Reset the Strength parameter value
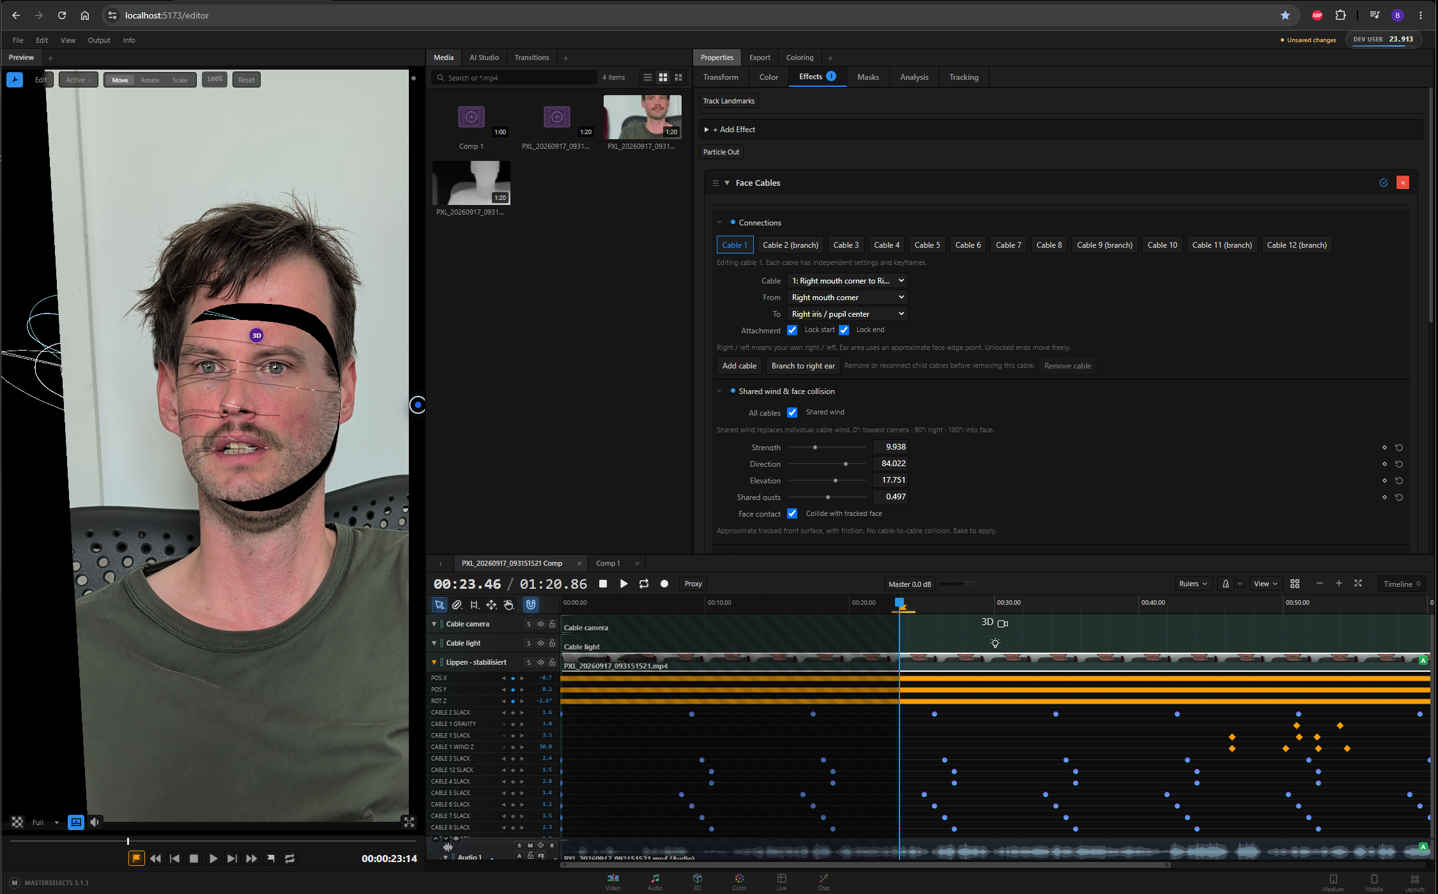This screenshot has width=1438, height=894. 1399,448
